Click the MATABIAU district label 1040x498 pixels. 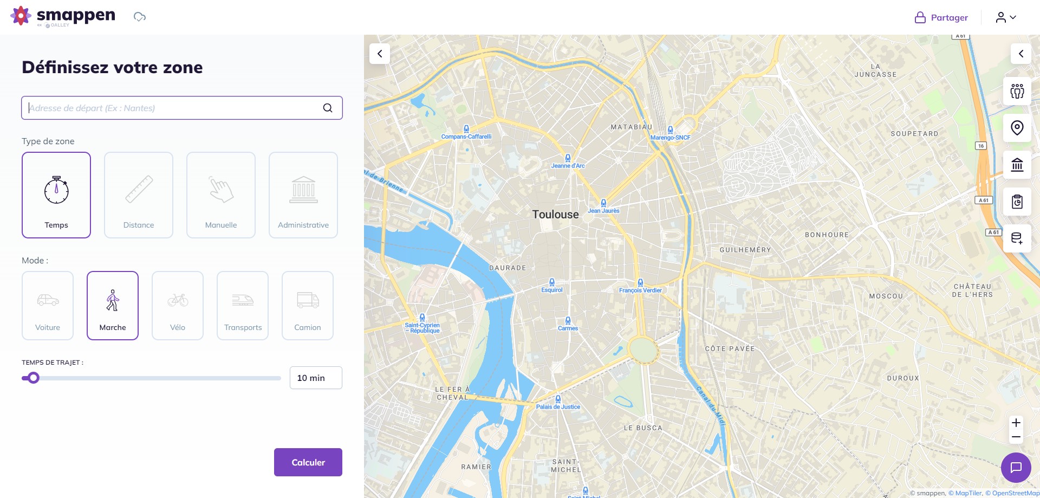pyautogui.click(x=632, y=127)
